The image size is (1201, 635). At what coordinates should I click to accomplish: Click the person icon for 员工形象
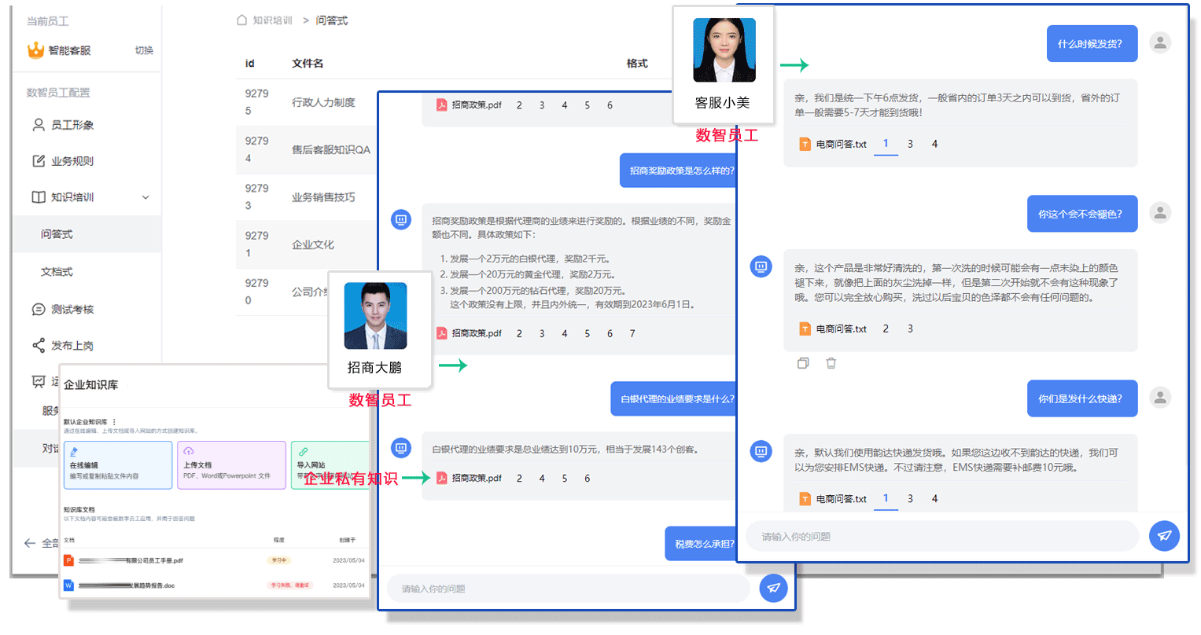[x=38, y=125]
